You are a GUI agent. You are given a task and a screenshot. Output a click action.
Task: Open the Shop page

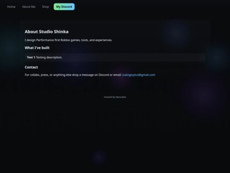pos(46,7)
